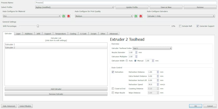This screenshot has width=218, height=109.
Task: Click the Retraction Speed value field
Action: tap(152, 84)
